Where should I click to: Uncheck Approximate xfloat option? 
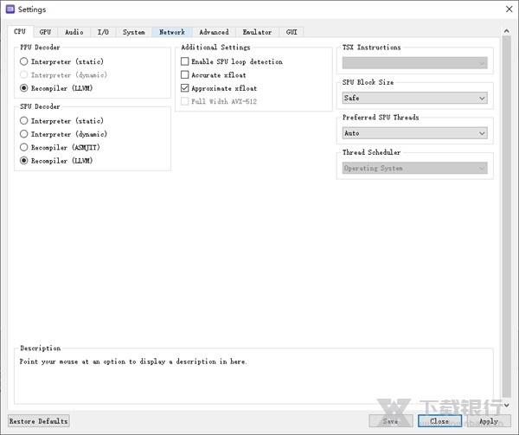185,88
